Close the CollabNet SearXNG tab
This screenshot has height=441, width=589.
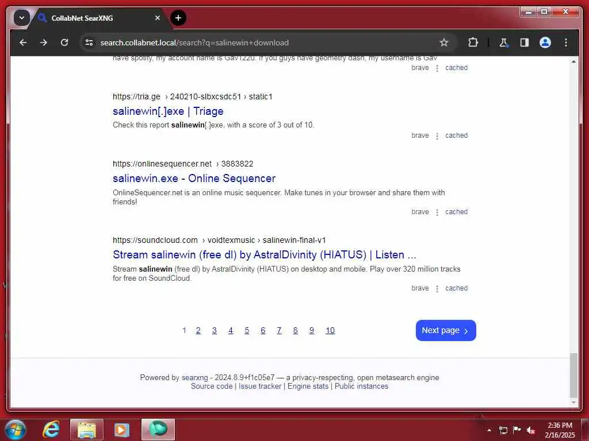pyautogui.click(x=158, y=18)
